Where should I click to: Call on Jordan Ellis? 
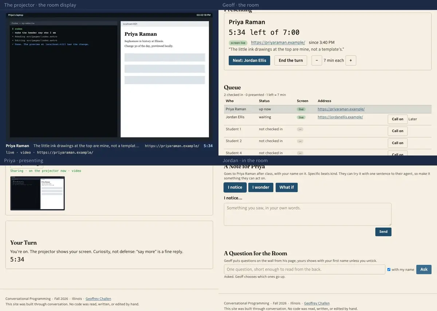[x=397, y=119]
